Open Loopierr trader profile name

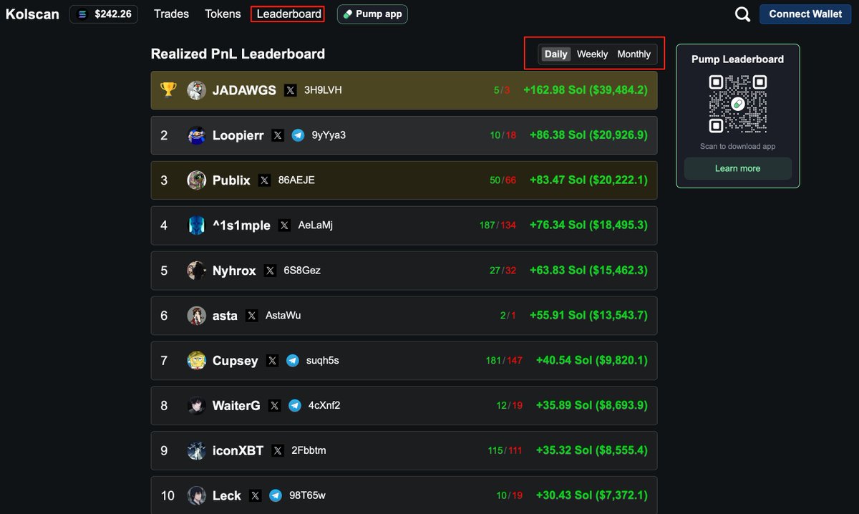point(238,135)
